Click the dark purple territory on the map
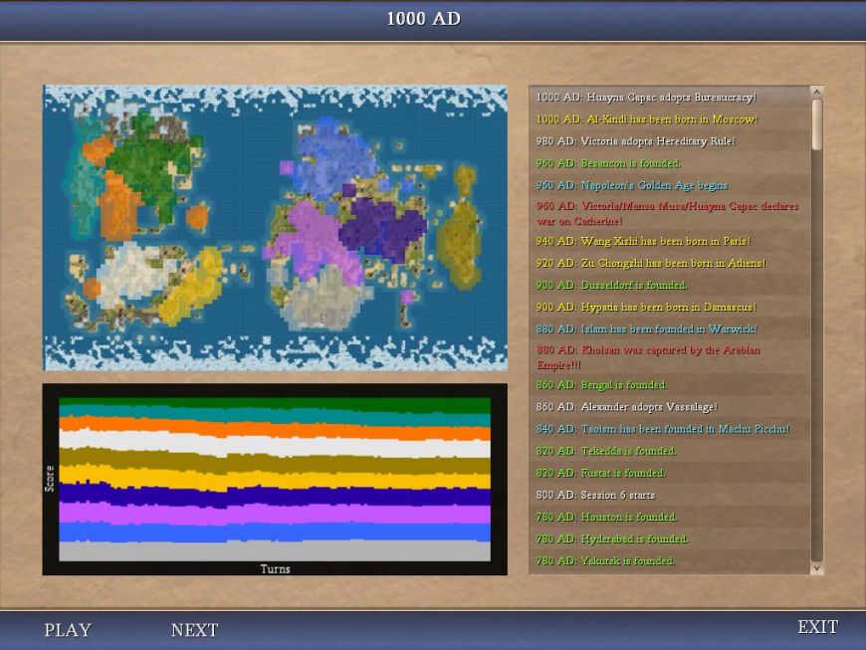This screenshot has width=866, height=650. click(381, 226)
